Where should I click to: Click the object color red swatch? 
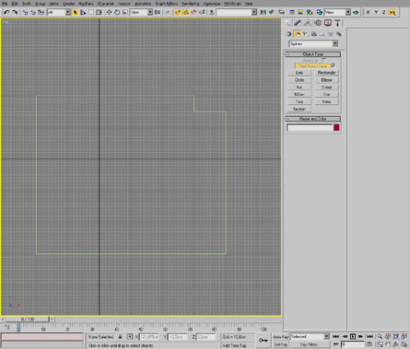336,127
